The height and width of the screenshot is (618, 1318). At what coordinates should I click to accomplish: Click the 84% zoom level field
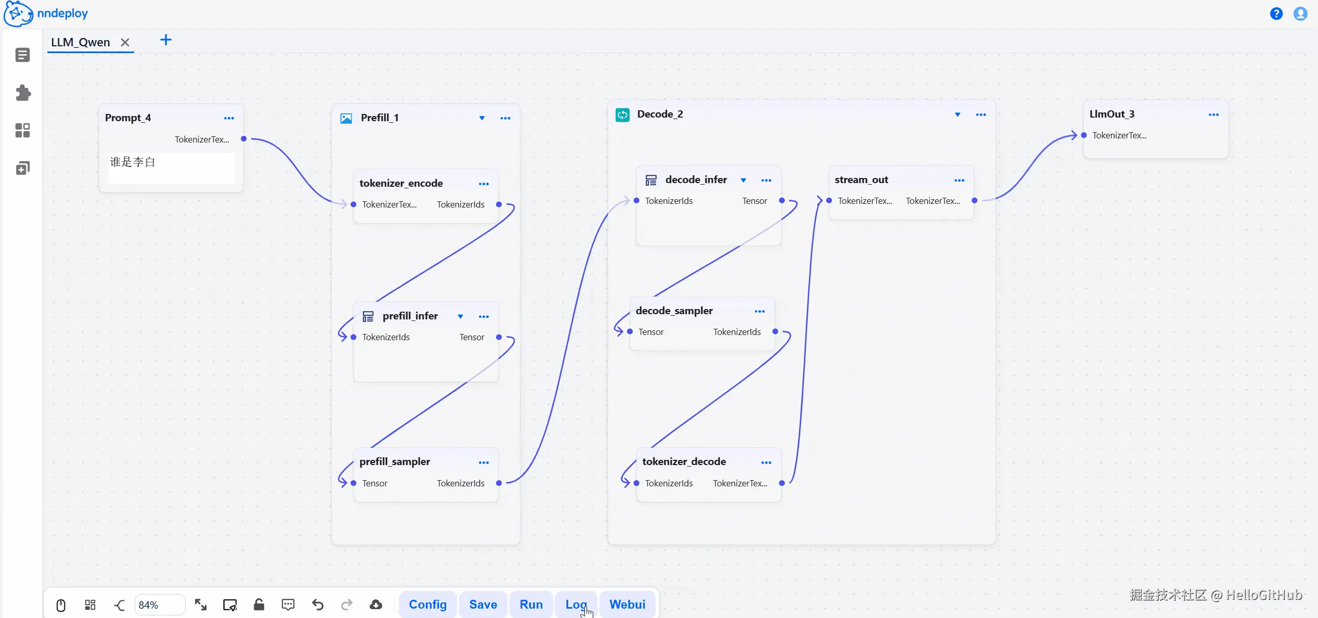coord(159,605)
